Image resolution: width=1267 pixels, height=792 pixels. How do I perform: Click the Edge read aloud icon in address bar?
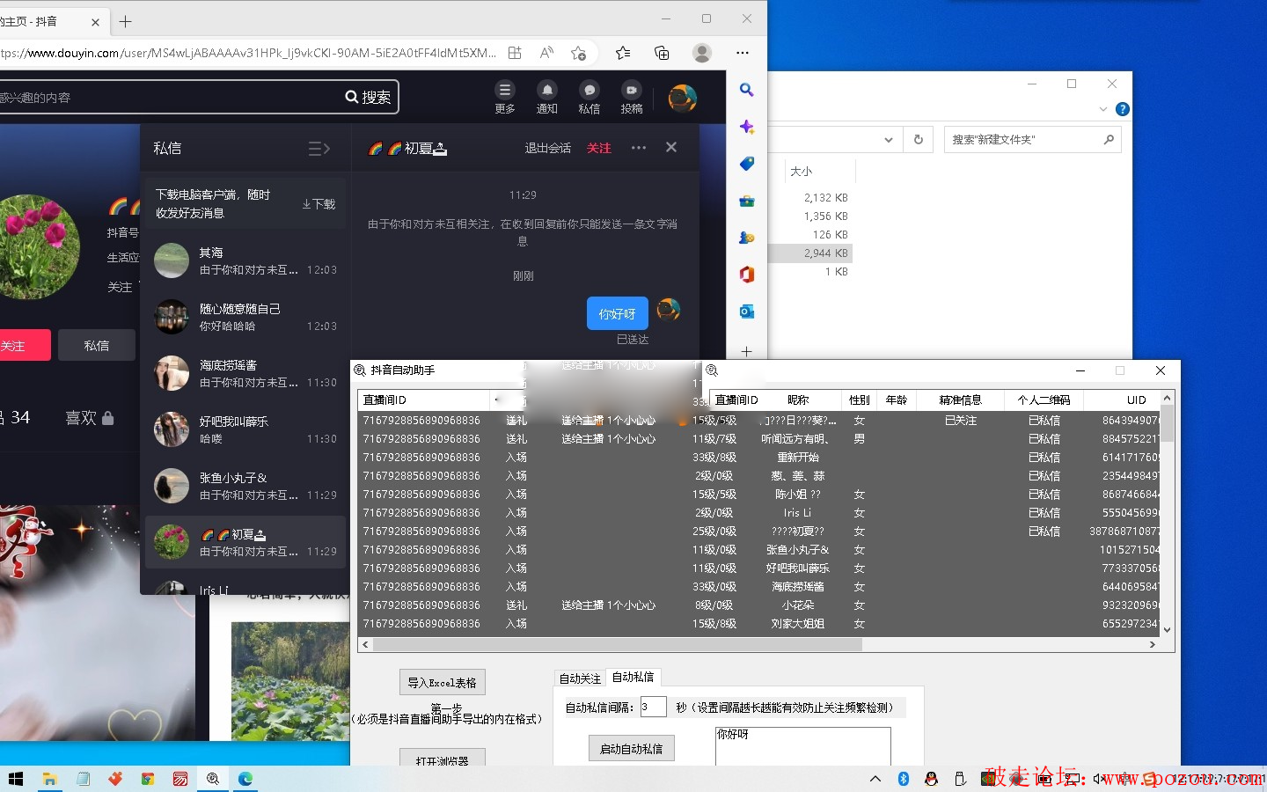click(x=546, y=53)
